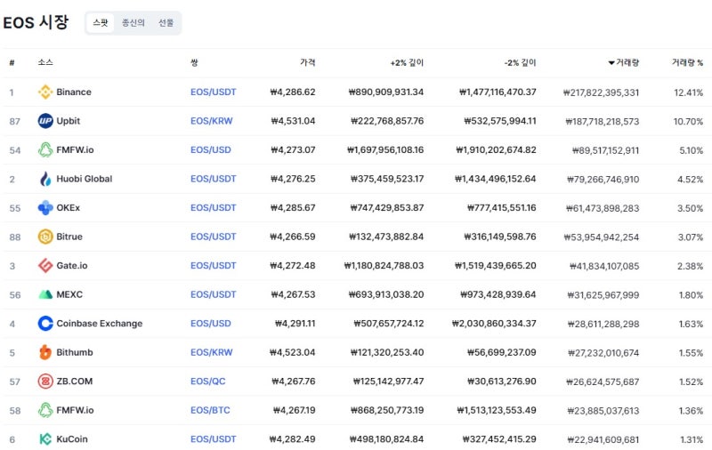This screenshot has width=712, height=450.
Task: Open Bithumb EOS/KRW pair link
Action: (x=211, y=352)
